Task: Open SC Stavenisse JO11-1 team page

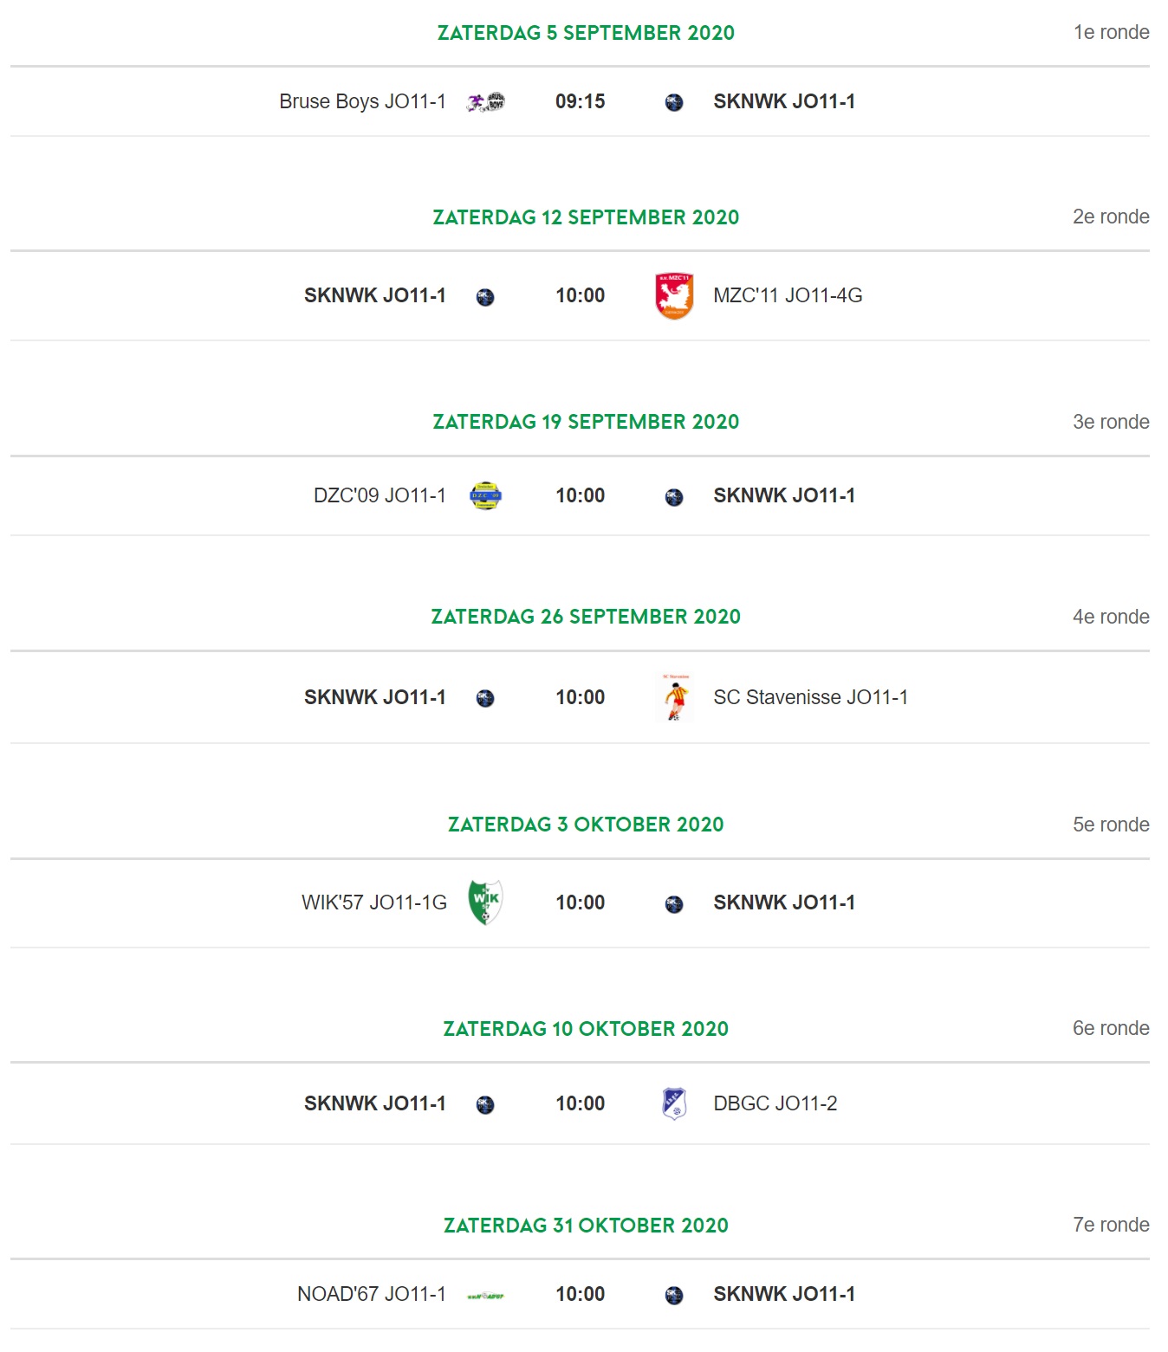Action: point(810,697)
